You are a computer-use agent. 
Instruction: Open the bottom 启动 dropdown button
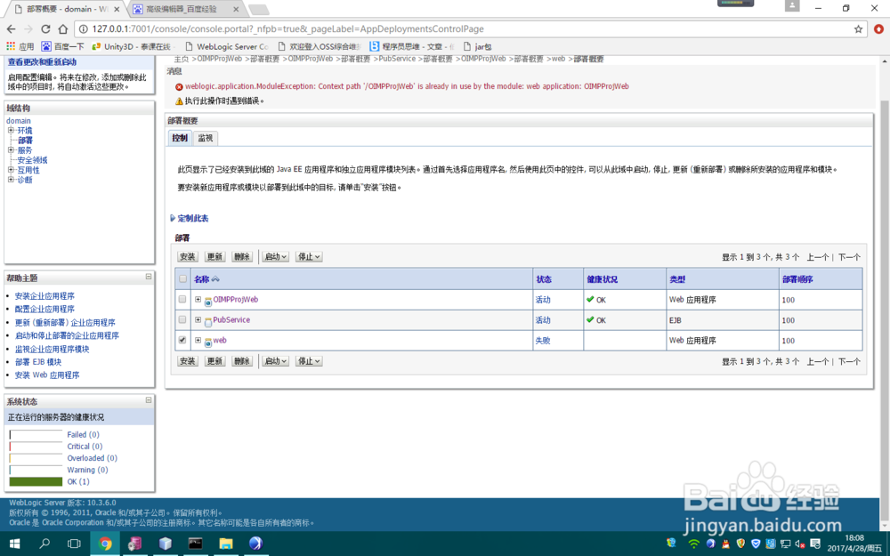[x=276, y=361]
